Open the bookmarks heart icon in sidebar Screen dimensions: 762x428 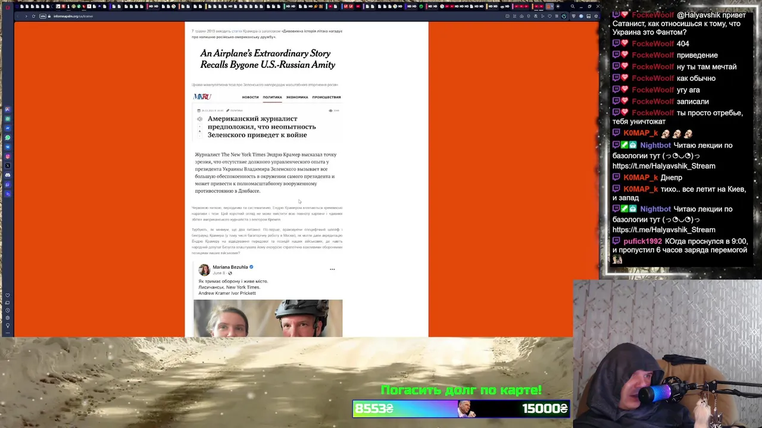pos(8,295)
